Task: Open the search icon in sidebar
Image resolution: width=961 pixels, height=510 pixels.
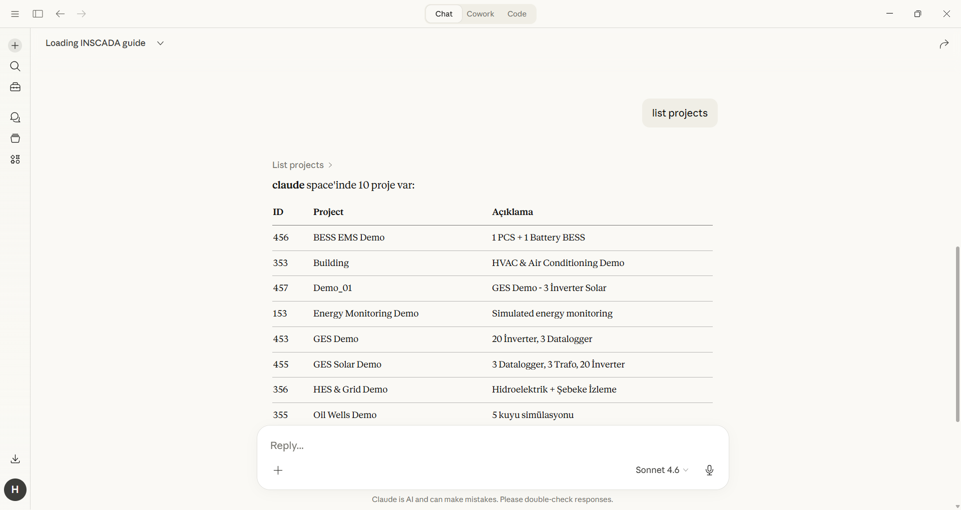Action: 15,66
